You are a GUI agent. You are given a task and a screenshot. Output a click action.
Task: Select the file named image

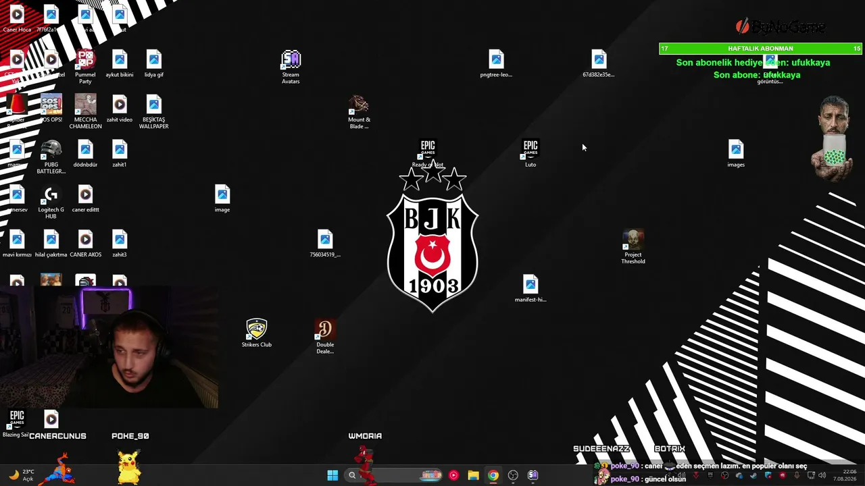pos(222,199)
